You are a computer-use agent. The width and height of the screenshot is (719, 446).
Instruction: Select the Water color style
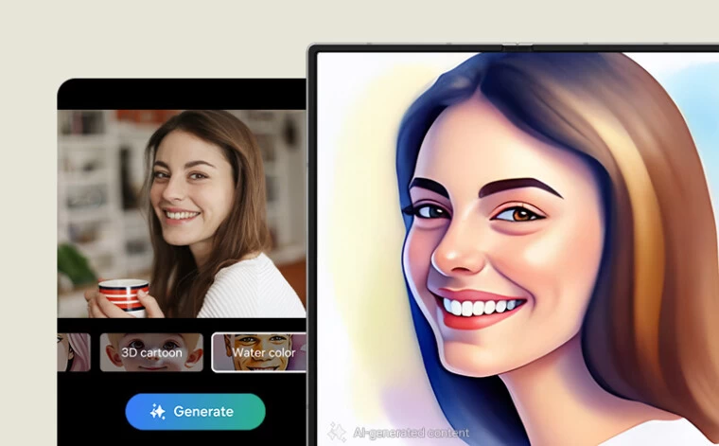click(258, 352)
